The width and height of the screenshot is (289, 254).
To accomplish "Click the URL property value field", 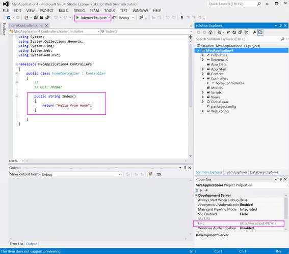I will pos(261,224).
